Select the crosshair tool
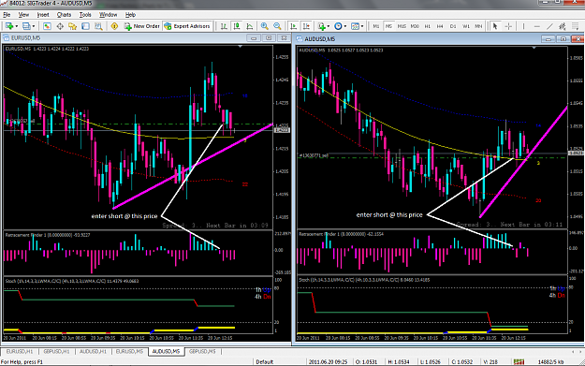 click(x=508, y=26)
